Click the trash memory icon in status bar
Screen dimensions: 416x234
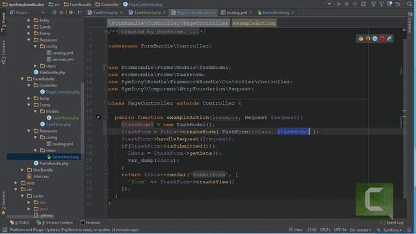pyautogui.click(x=409, y=229)
